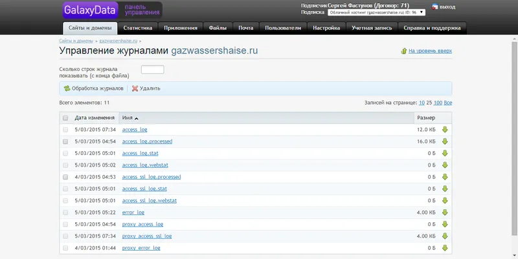This screenshot has height=259, width=518.
Task: Check the proxy_access_log row checkbox
Action: click(65, 224)
